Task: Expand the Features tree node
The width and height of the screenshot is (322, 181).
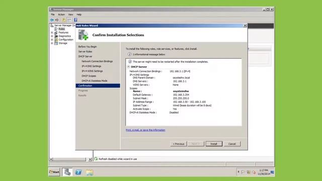Action: [52, 33]
